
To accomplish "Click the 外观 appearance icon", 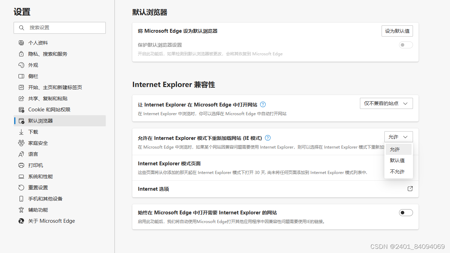I will coord(21,65).
